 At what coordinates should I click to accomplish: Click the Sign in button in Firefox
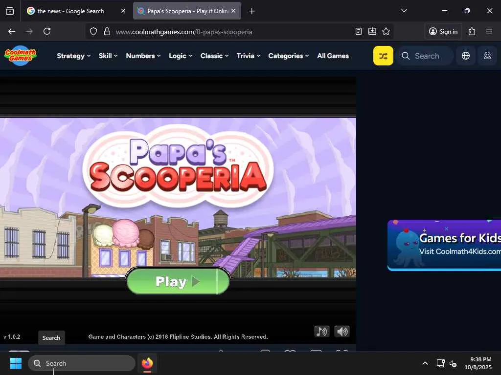[x=443, y=31]
